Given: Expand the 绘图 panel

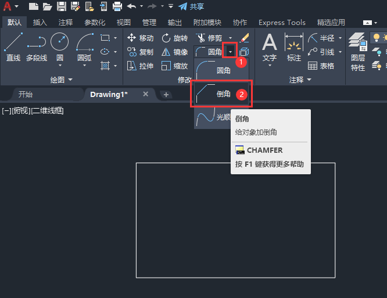Looking at the screenshot, I should 61,80.
